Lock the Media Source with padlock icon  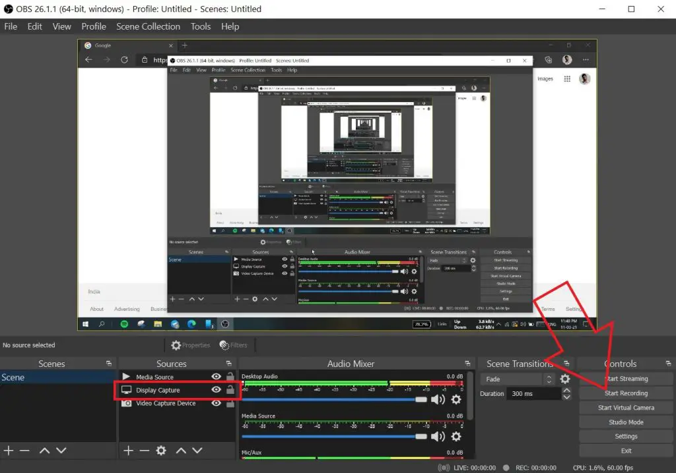228,377
